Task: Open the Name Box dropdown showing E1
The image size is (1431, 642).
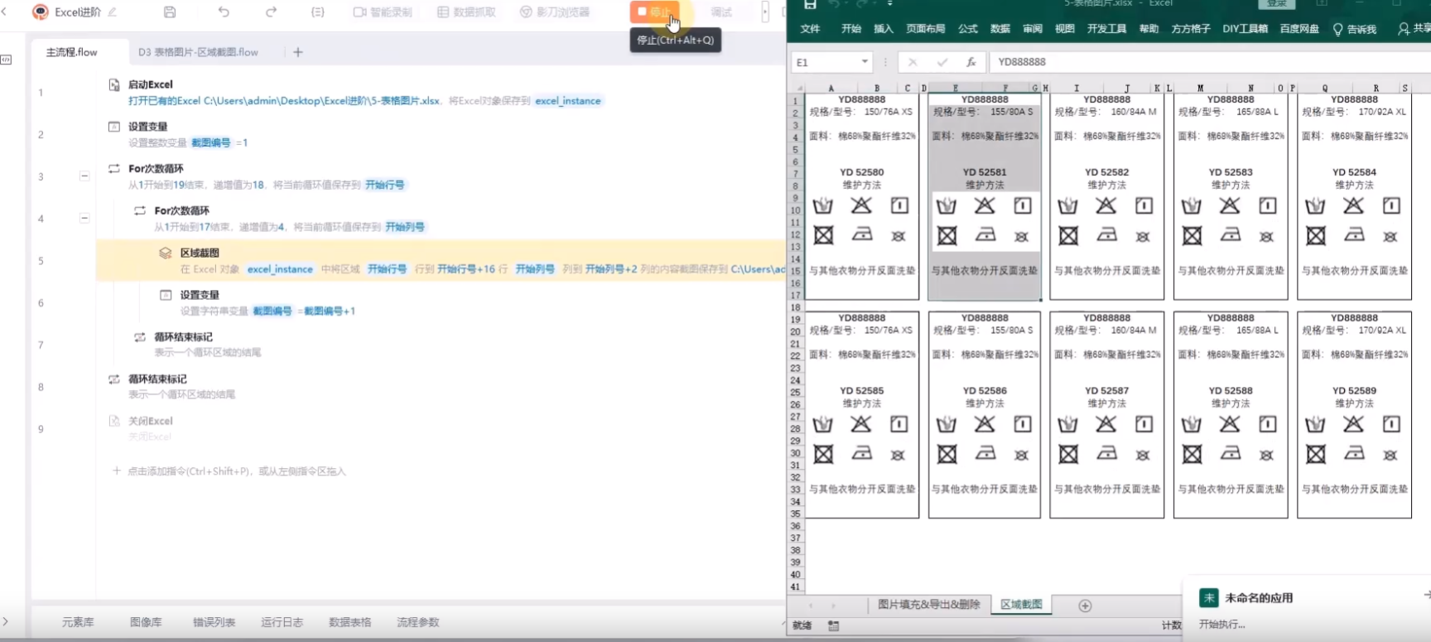Action: click(x=865, y=62)
